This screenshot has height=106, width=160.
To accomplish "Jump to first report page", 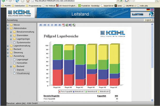I will point(41,25).
